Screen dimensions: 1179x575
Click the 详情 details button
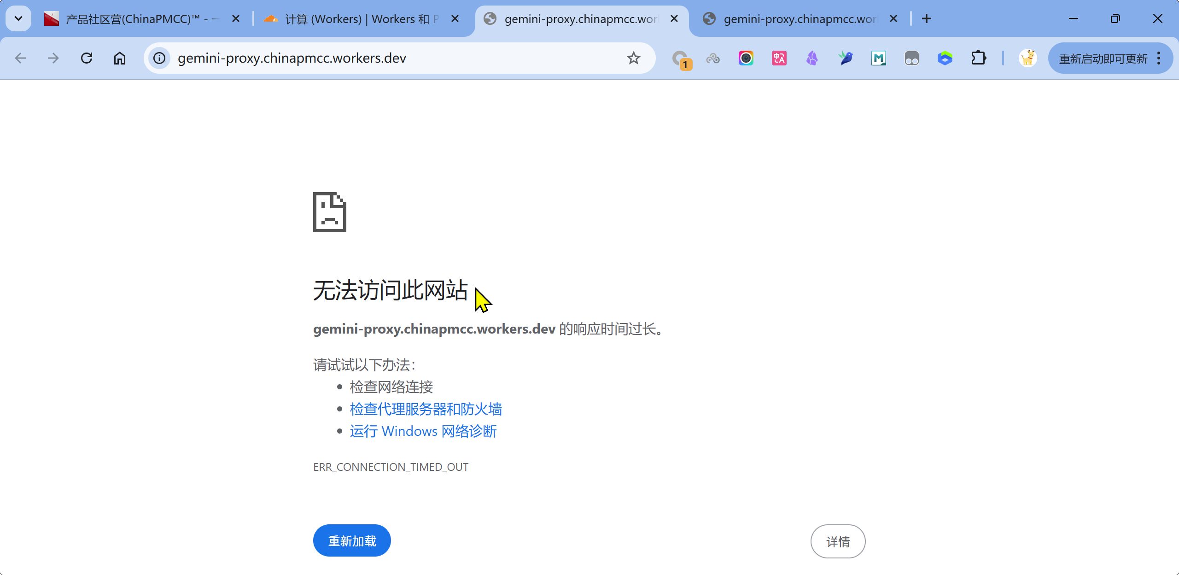tap(838, 541)
